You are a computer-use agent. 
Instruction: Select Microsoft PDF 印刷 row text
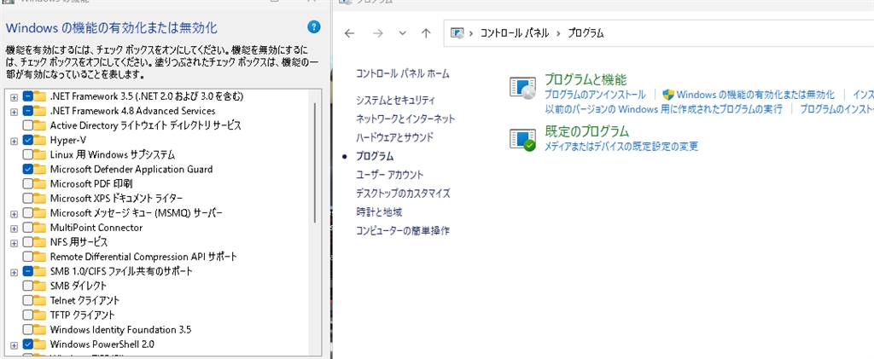pyautogui.click(x=90, y=183)
